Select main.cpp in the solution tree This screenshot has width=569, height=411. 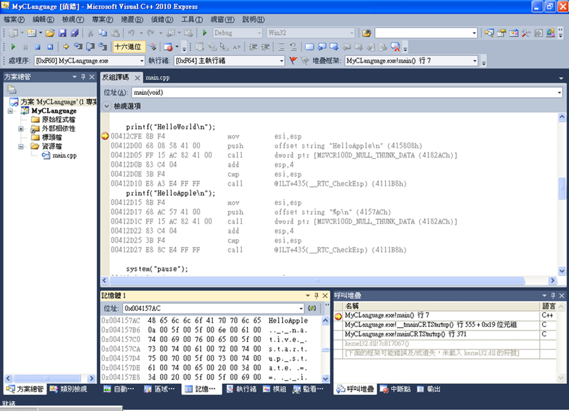65,155
